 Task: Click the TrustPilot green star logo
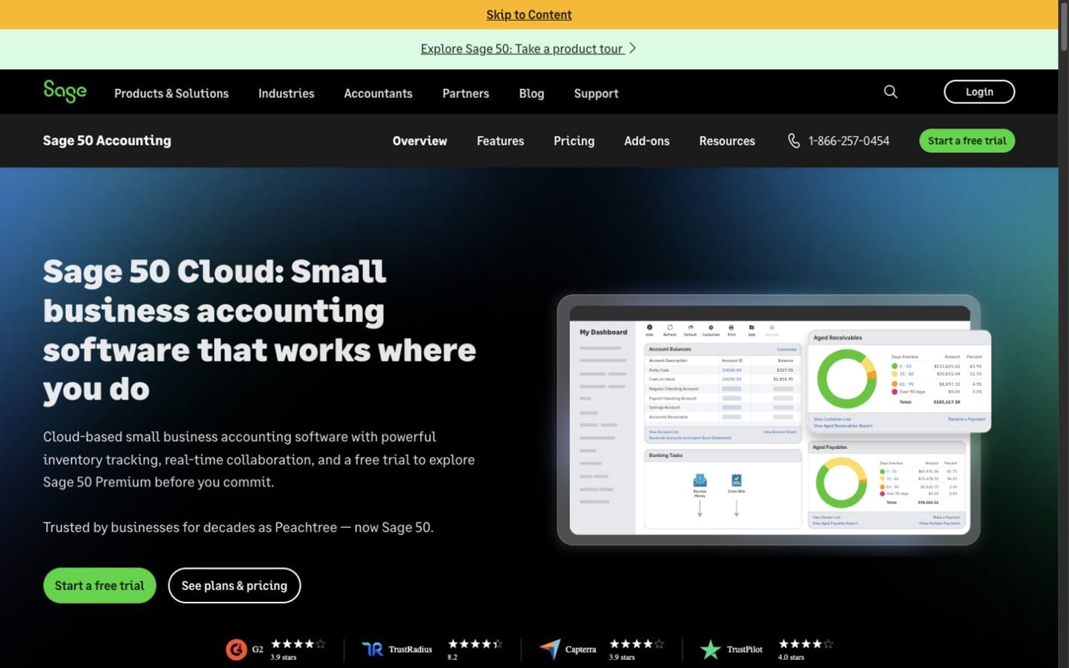[710, 649]
